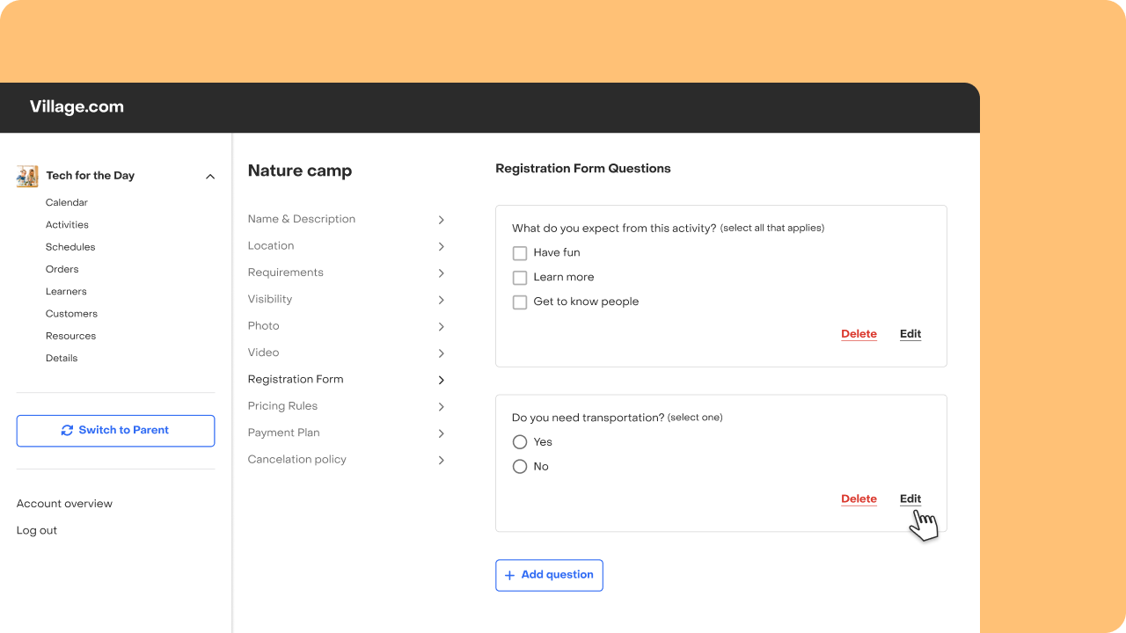Click the 'Do you need transportation?' question text
1126x633 pixels.
pyautogui.click(x=588, y=418)
